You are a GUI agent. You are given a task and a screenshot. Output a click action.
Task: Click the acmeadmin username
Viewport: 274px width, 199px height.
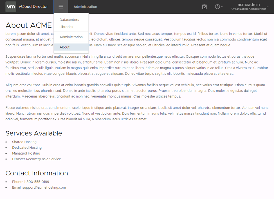248,5
